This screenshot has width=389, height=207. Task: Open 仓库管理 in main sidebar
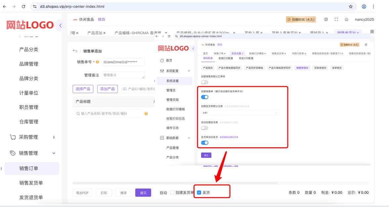click(x=29, y=122)
